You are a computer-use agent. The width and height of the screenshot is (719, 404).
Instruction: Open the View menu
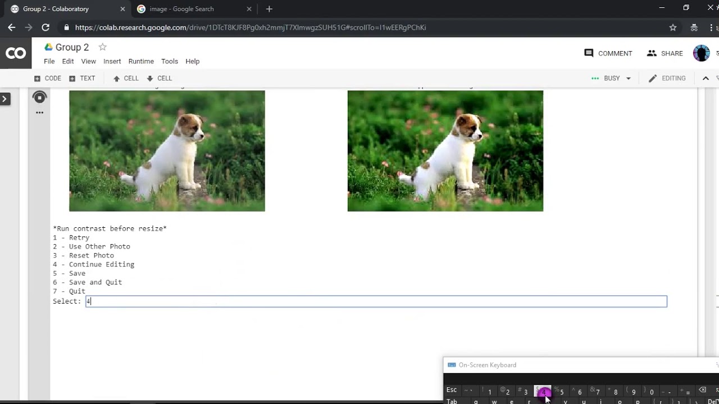pyautogui.click(x=88, y=61)
